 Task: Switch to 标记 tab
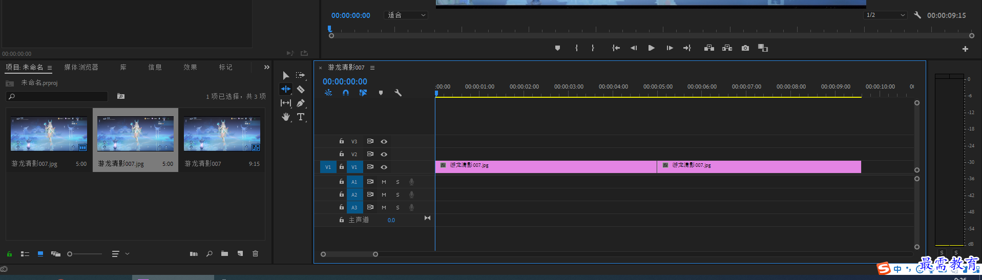point(225,67)
